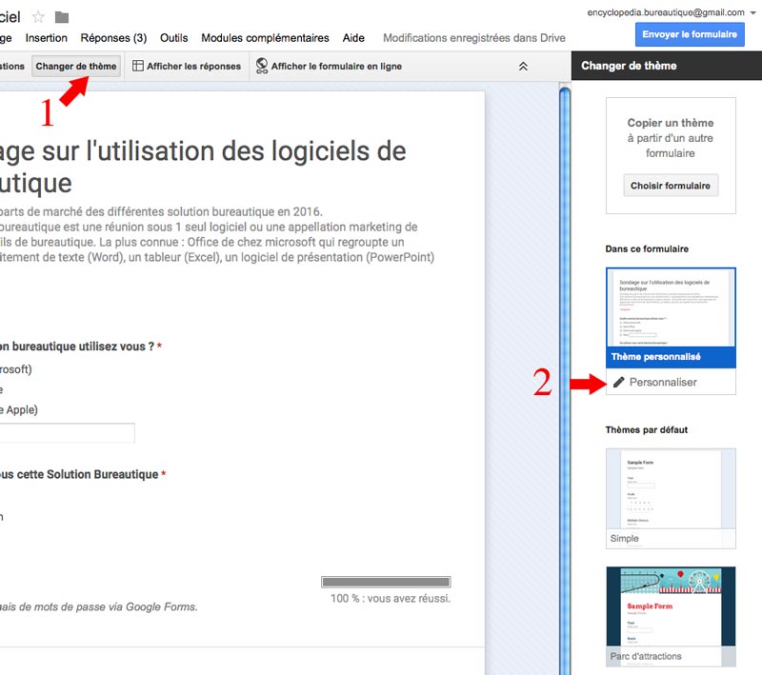Star the form with the star icon
Viewport: 762px width, 675px height.
pos(38,17)
